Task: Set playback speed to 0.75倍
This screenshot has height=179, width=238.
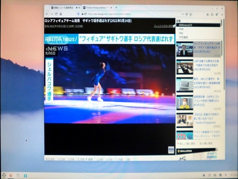Action: [x=81, y=160]
